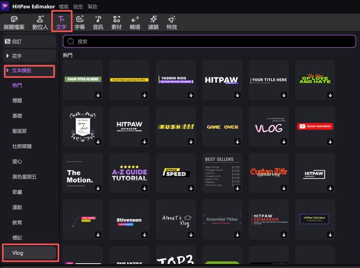Select the A-Z GUIDE TUTORIAL template thumbnail
Viewport: 360px width, 268px height.
[130, 173]
